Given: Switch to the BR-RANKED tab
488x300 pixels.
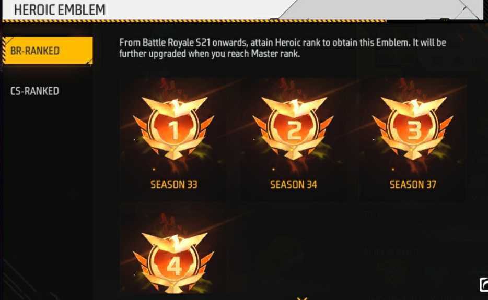Looking at the screenshot, I should click(x=48, y=51).
